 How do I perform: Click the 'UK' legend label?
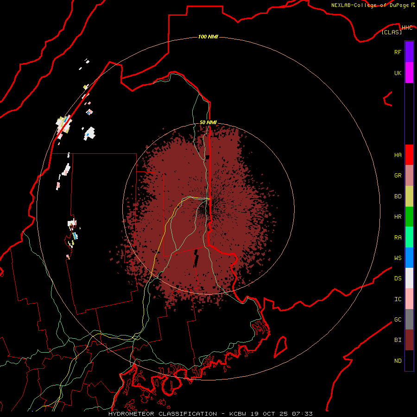398,73
